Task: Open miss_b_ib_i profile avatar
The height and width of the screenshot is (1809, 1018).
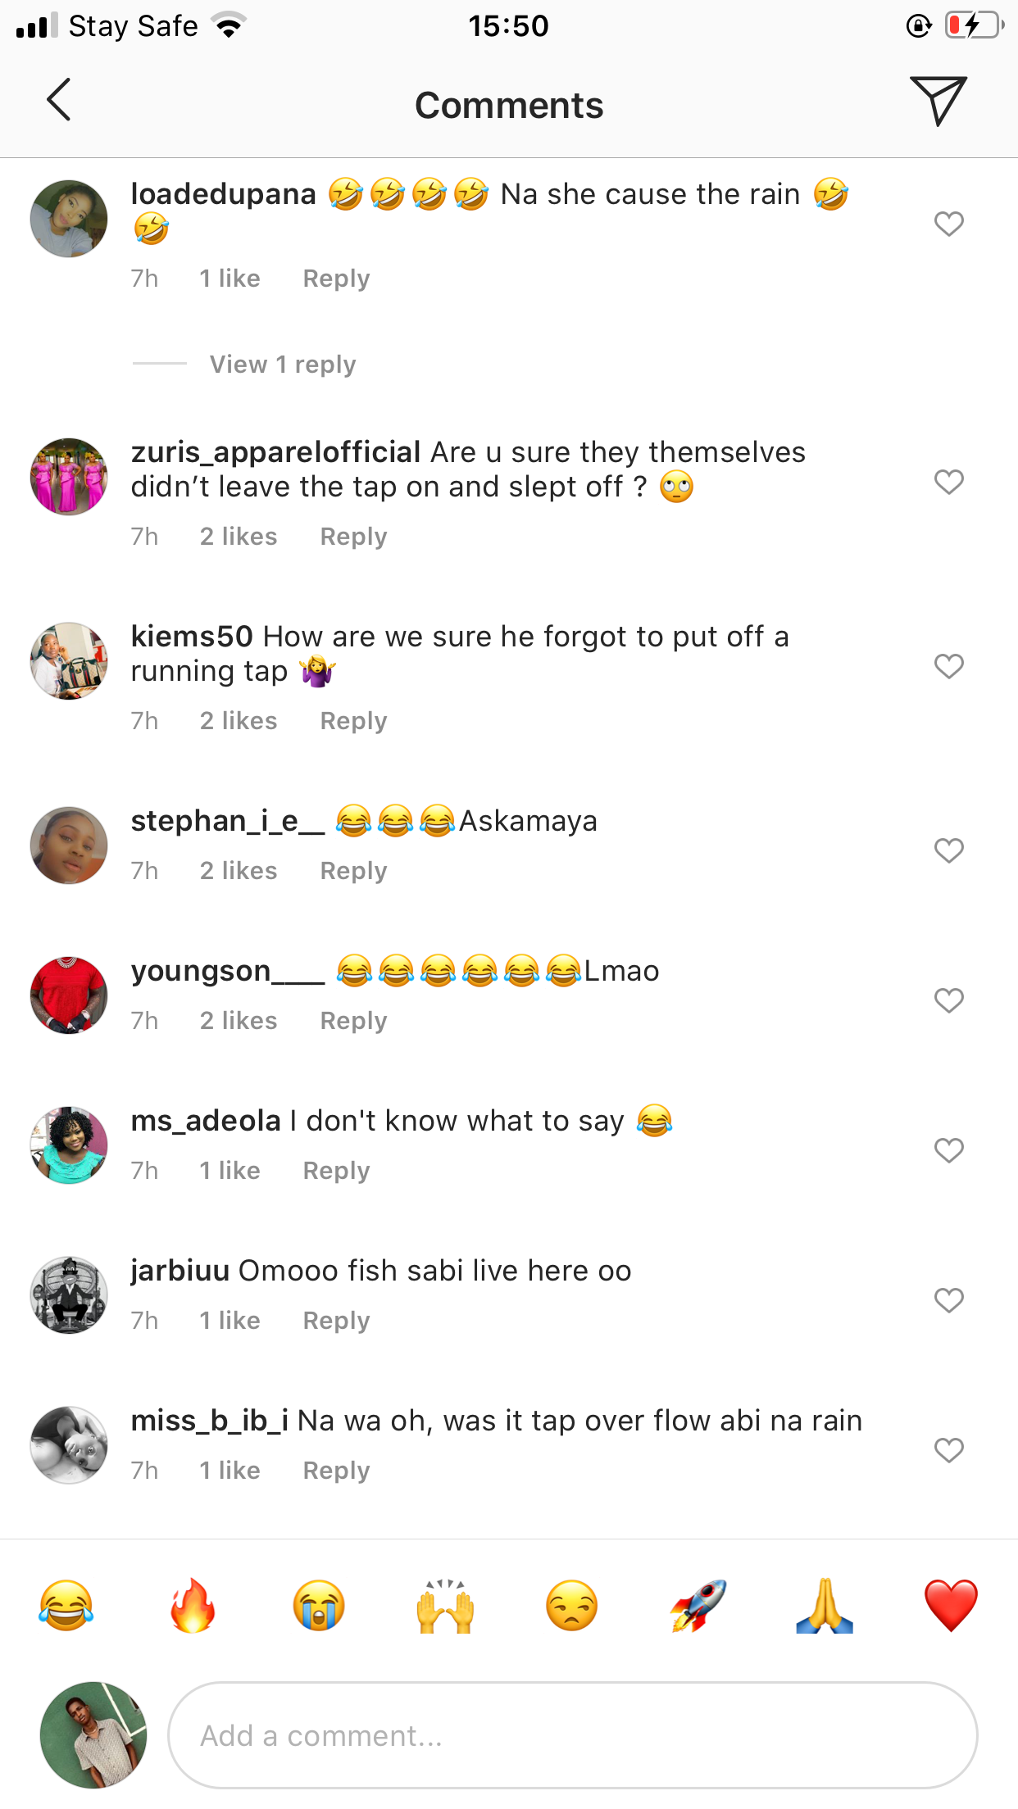Action: tap(69, 1445)
